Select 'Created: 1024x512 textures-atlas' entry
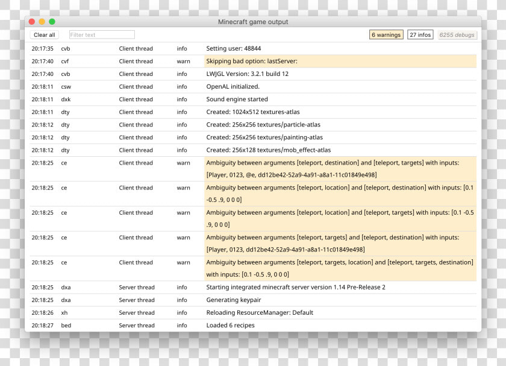506x366 pixels. [x=253, y=112]
